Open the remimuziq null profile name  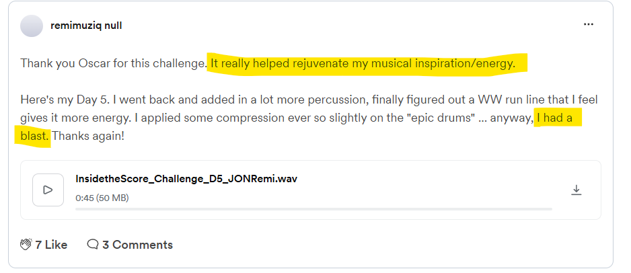point(85,26)
